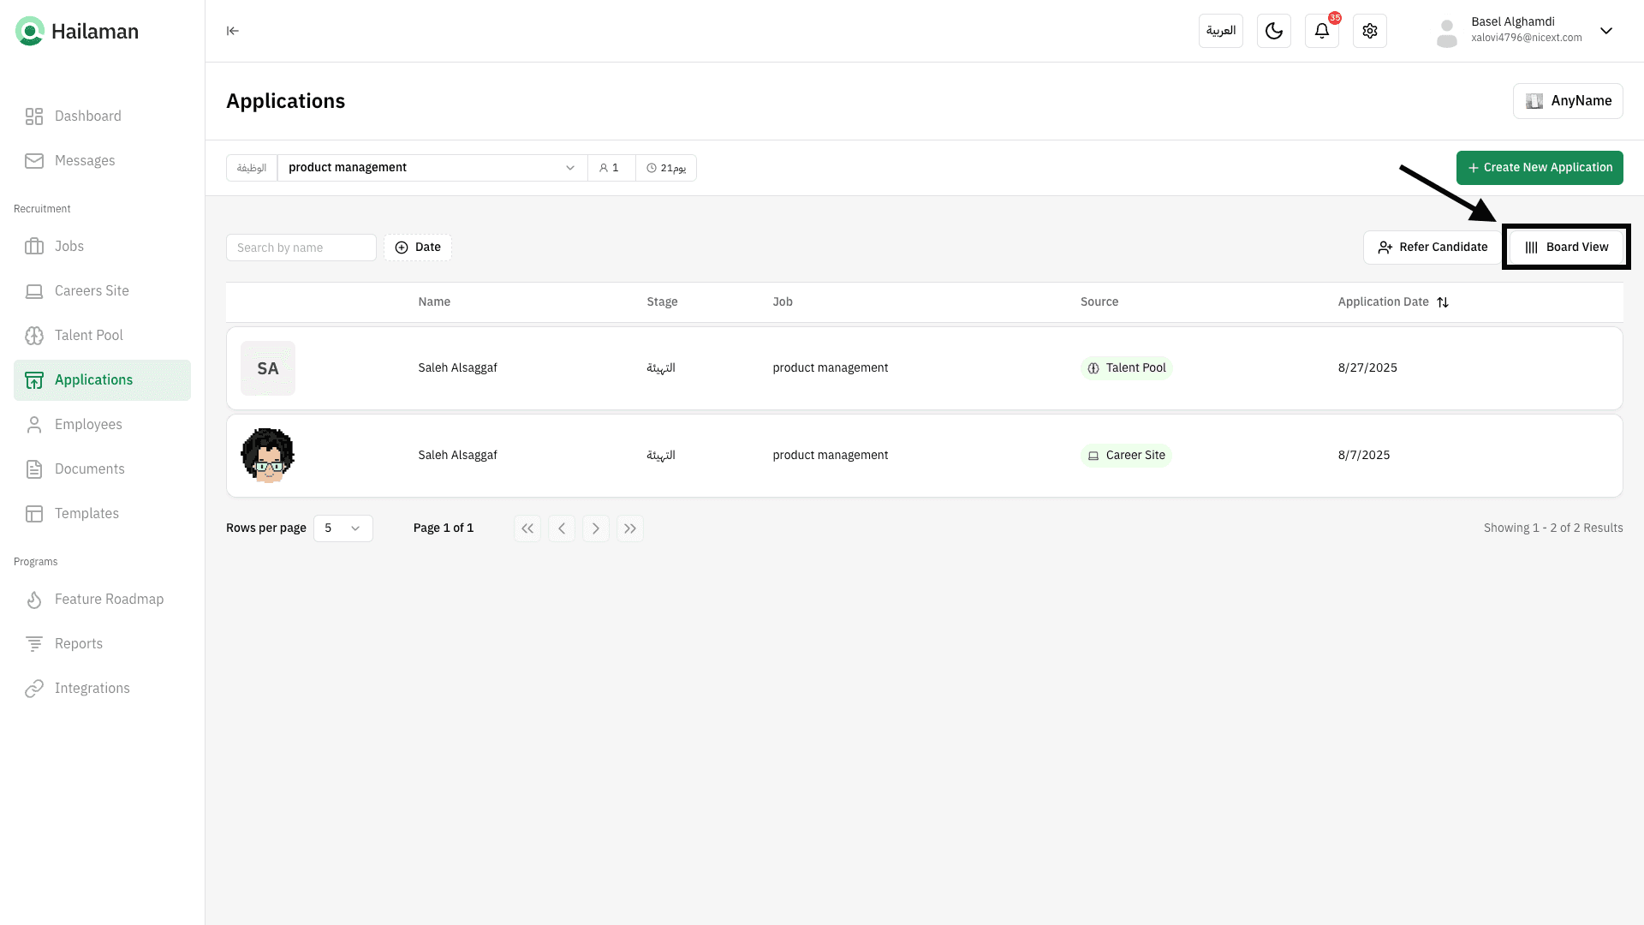This screenshot has height=925, width=1644.
Task: Click the Refer Candidate button
Action: click(x=1432, y=248)
